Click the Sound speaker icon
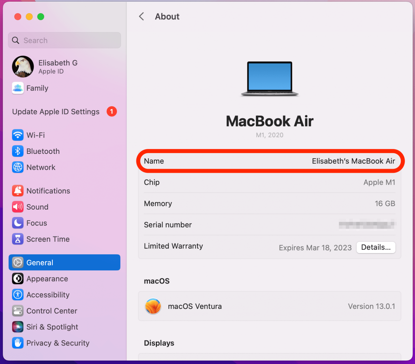415x364 pixels. pyautogui.click(x=18, y=207)
